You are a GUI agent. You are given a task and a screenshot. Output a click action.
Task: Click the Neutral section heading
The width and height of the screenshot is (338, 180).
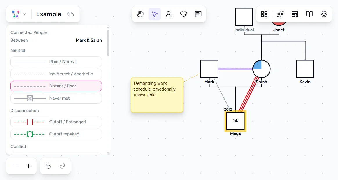[x=18, y=50]
